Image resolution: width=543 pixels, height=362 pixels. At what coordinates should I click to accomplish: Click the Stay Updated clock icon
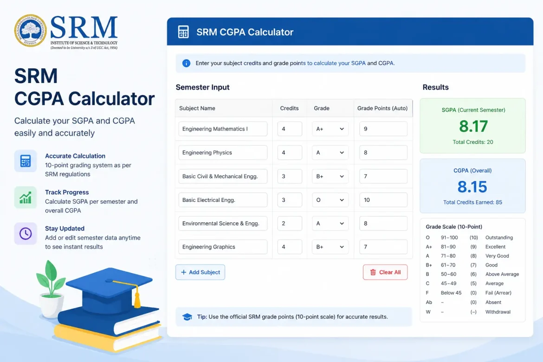click(25, 233)
